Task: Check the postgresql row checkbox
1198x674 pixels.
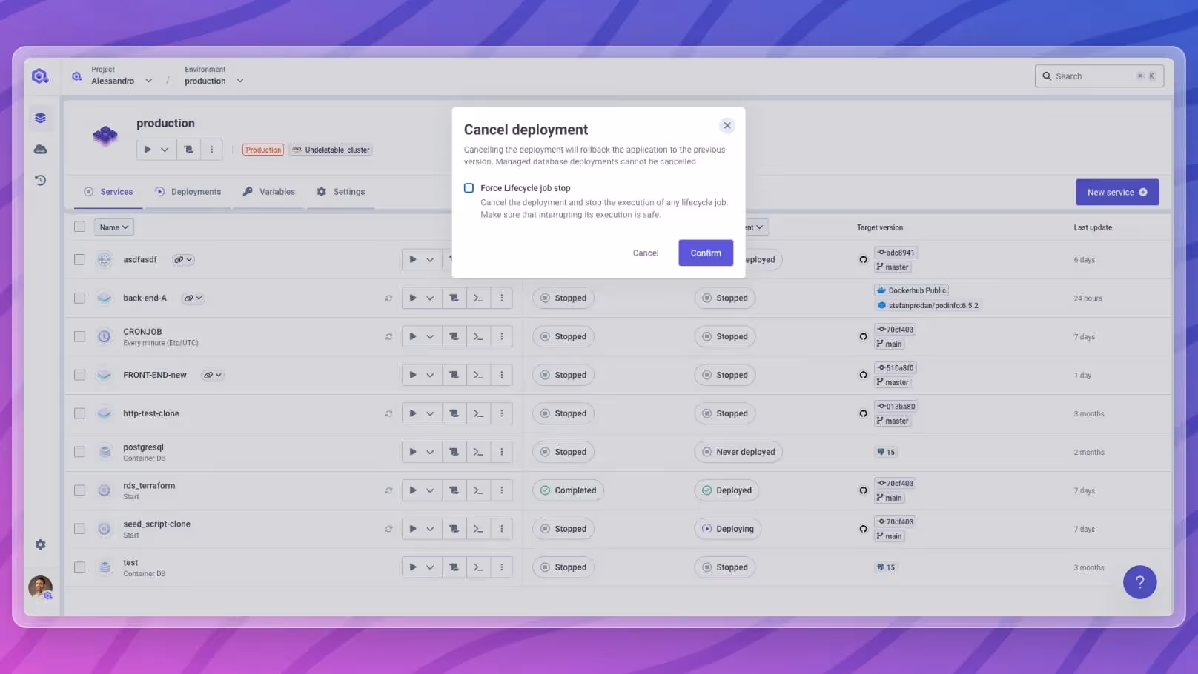Action: (79, 452)
